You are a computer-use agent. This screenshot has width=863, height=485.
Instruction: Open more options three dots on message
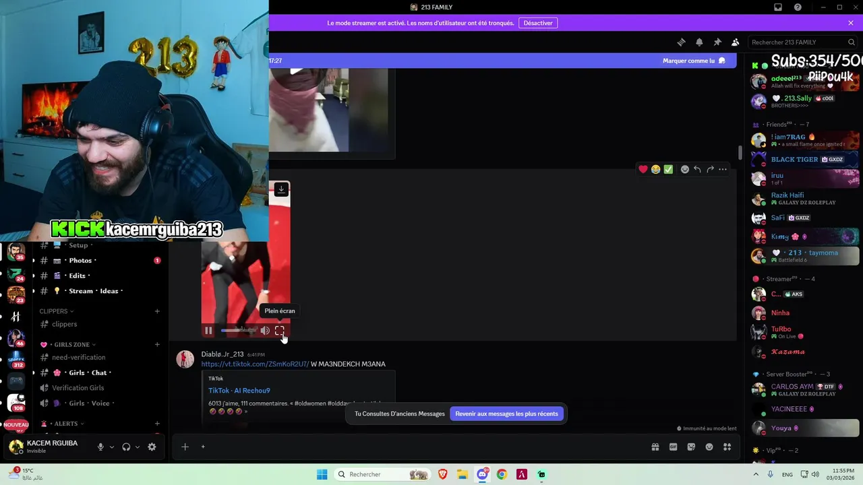click(x=723, y=169)
